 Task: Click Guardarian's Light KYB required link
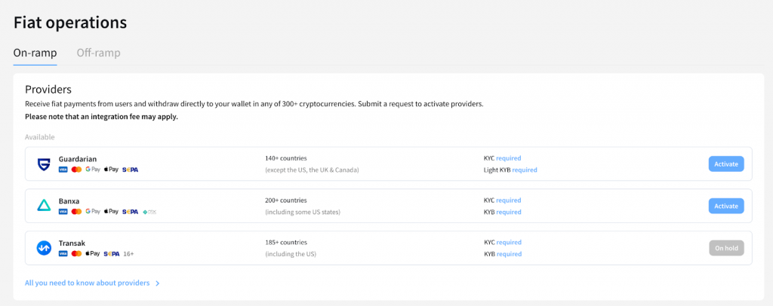click(525, 170)
